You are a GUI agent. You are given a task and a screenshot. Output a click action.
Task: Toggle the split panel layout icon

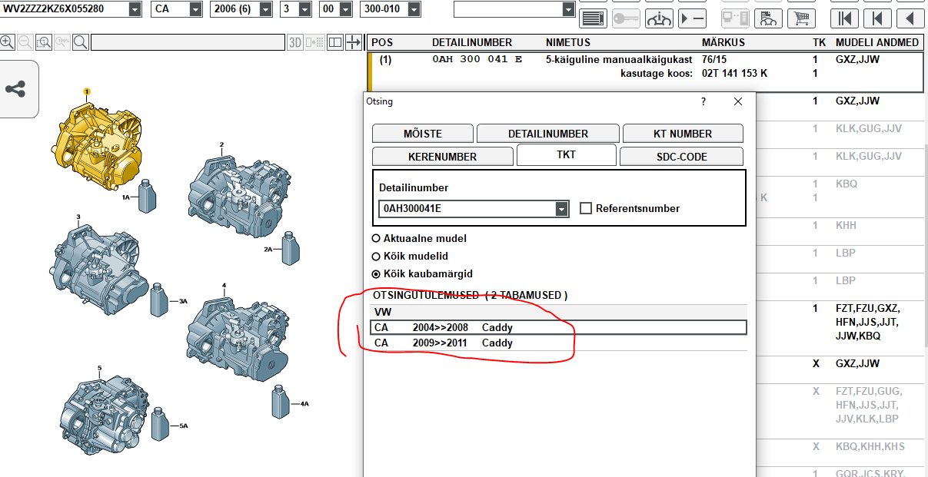(334, 42)
